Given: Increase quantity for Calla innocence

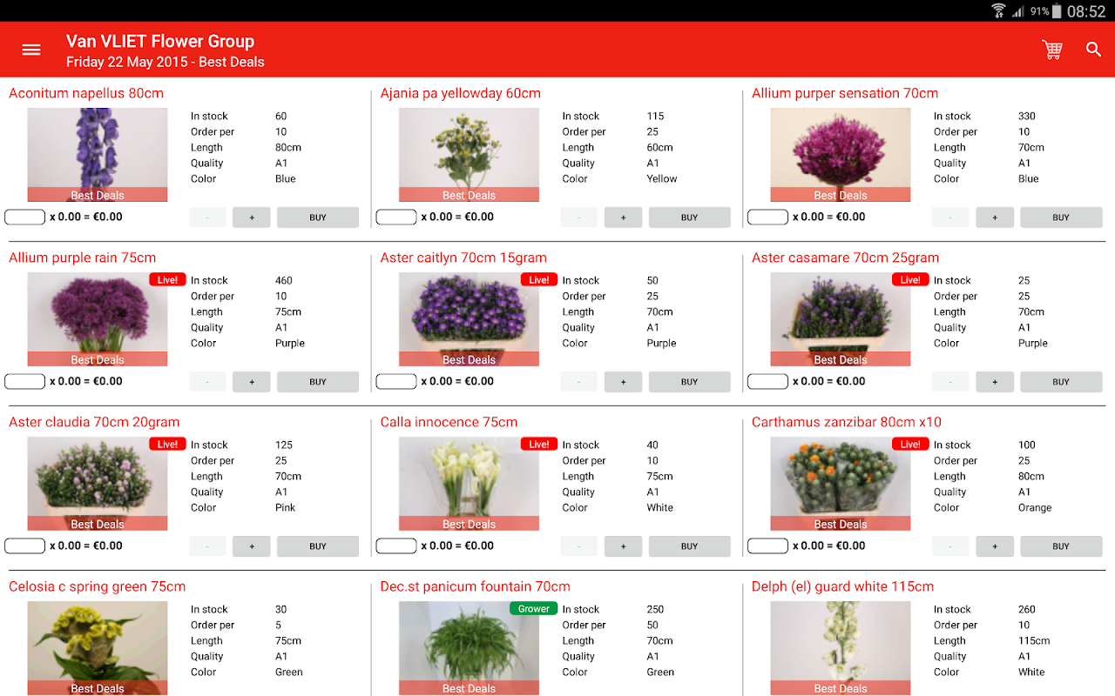Looking at the screenshot, I should tap(623, 546).
